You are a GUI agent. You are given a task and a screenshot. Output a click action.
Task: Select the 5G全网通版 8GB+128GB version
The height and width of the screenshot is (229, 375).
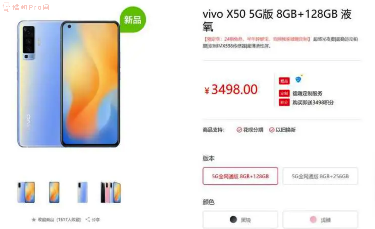(240, 176)
